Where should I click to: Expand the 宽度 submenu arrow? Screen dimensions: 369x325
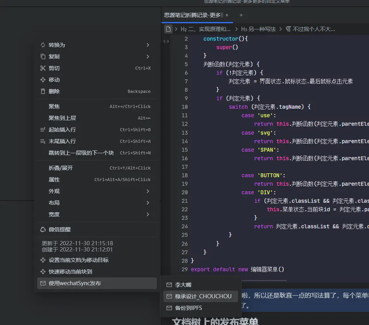(x=148, y=214)
